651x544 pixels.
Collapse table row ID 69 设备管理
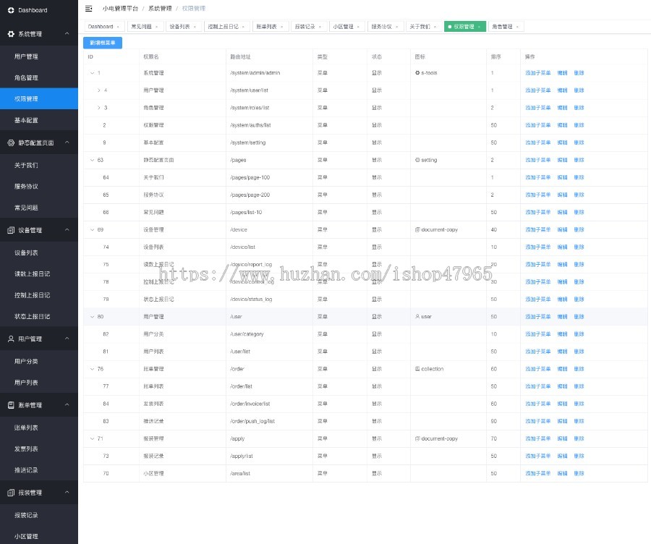tap(92, 229)
